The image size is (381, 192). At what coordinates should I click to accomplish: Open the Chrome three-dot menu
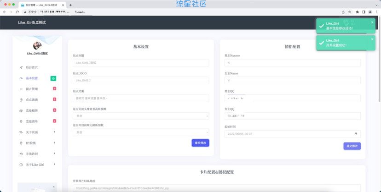pos(376,12)
